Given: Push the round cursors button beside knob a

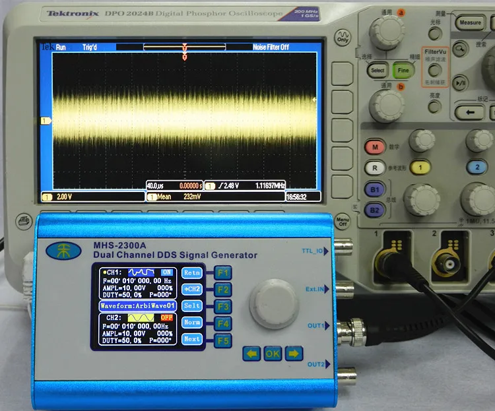Looking at the screenshot, I should [x=435, y=33].
